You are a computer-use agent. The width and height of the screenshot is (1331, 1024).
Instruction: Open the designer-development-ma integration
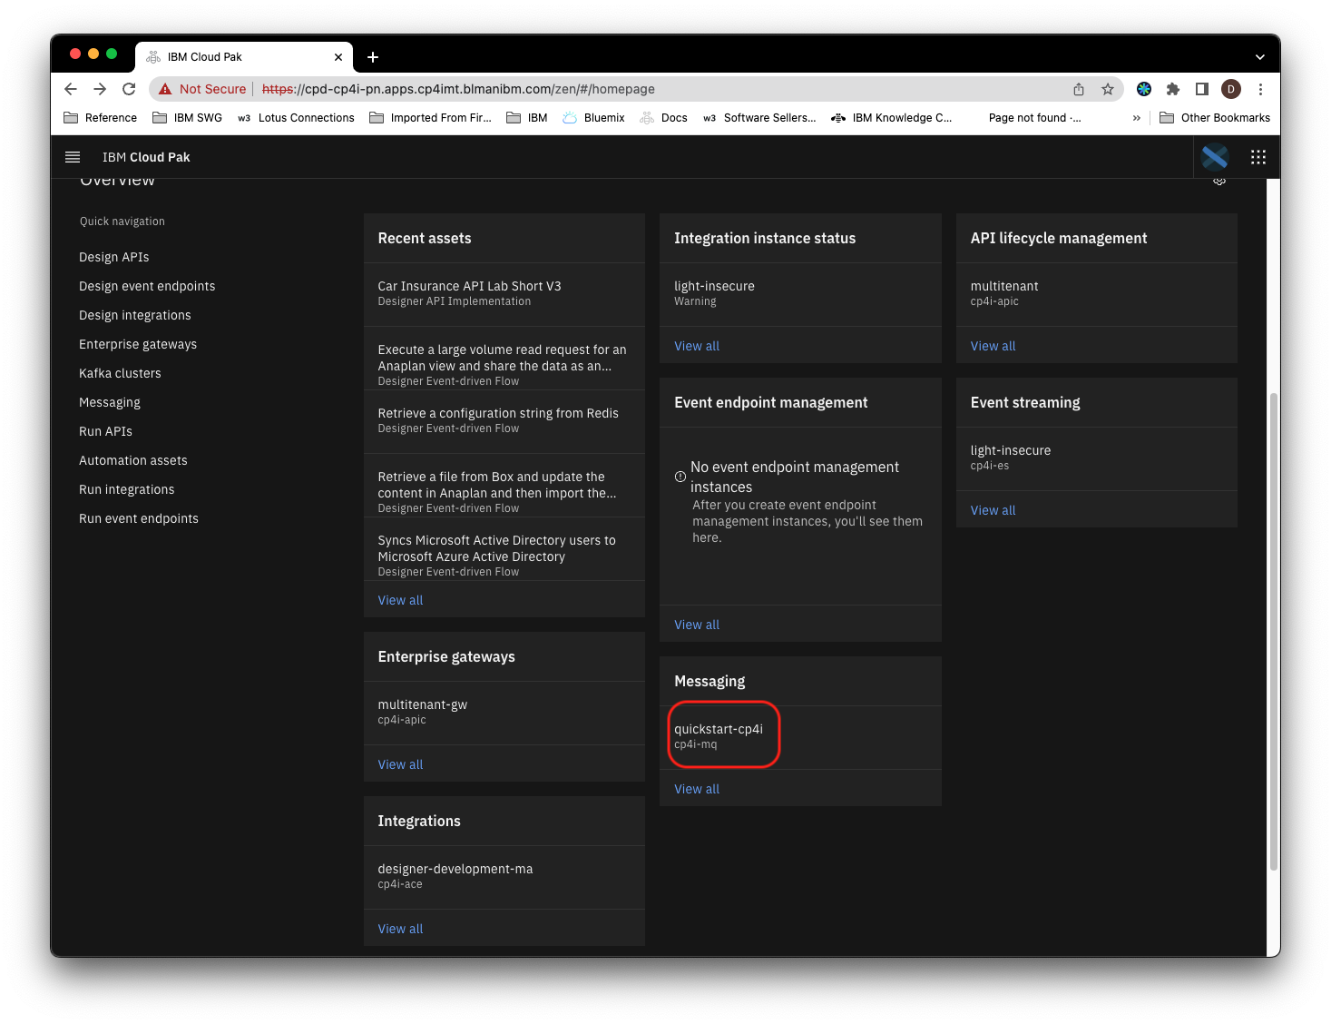click(x=504, y=877)
